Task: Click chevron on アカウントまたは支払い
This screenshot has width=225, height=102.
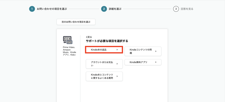Action: (117, 64)
